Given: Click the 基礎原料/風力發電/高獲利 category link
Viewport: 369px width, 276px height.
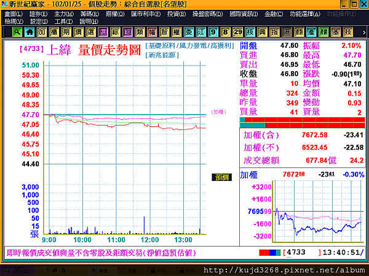Looking at the screenshot, I should tap(189, 46).
